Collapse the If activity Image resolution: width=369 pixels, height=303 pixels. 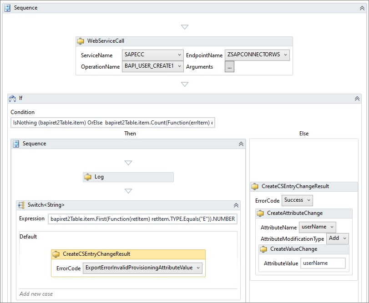[357, 99]
